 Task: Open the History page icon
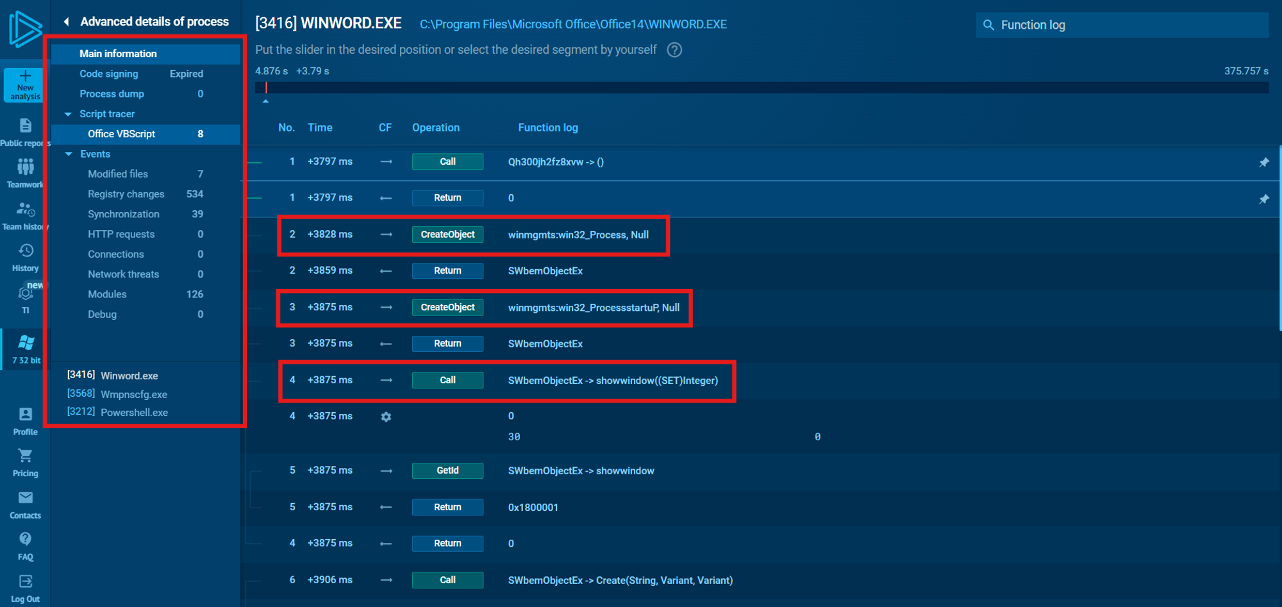pos(25,251)
